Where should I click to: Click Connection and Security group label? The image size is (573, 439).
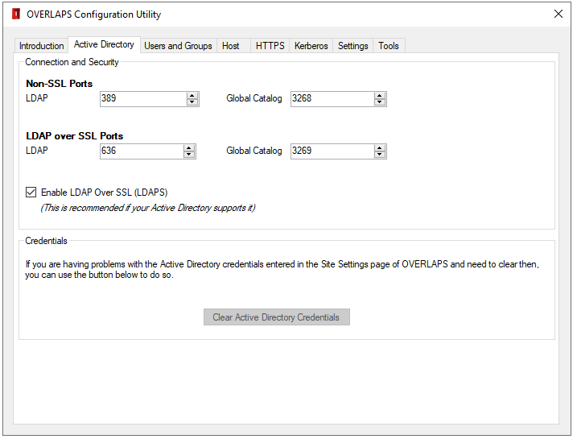[72, 62]
